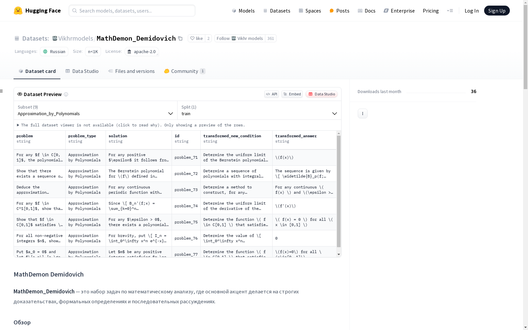Select the problem_76 id cell

tap(186, 238)
